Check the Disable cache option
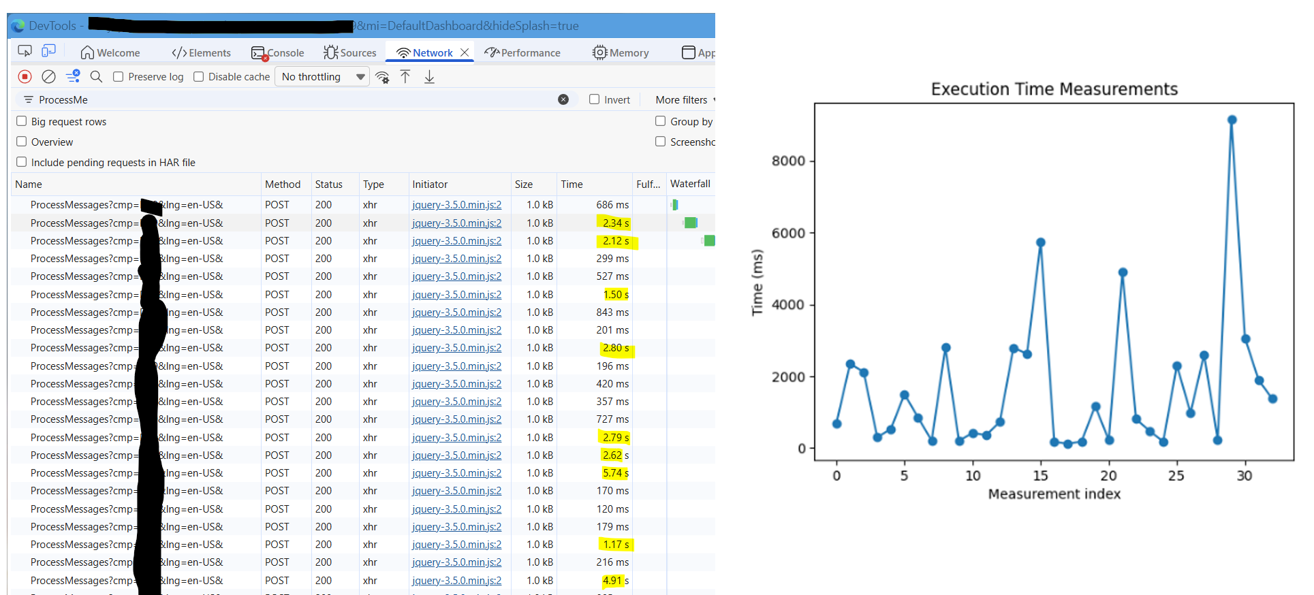 click(199, 77)
